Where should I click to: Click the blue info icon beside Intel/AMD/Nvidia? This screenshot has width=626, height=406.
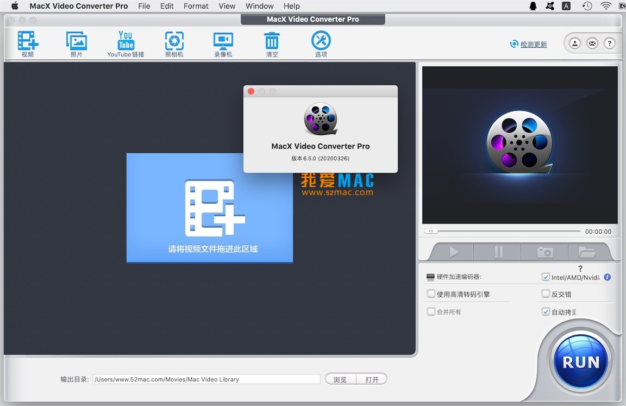607,277
